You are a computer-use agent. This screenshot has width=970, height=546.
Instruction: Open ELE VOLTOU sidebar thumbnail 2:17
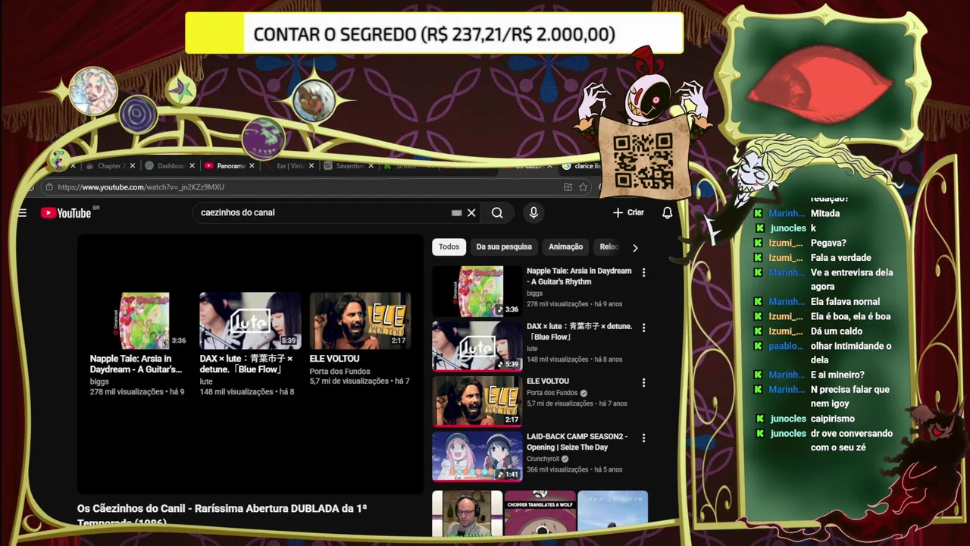point(477,401)
